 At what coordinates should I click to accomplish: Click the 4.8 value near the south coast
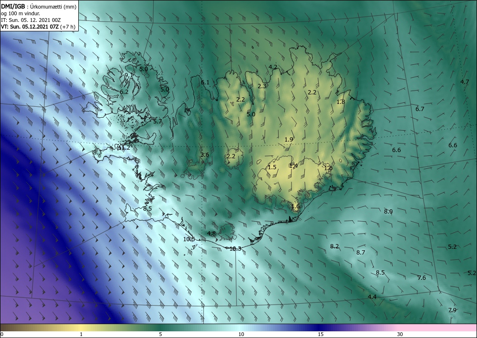211,234
